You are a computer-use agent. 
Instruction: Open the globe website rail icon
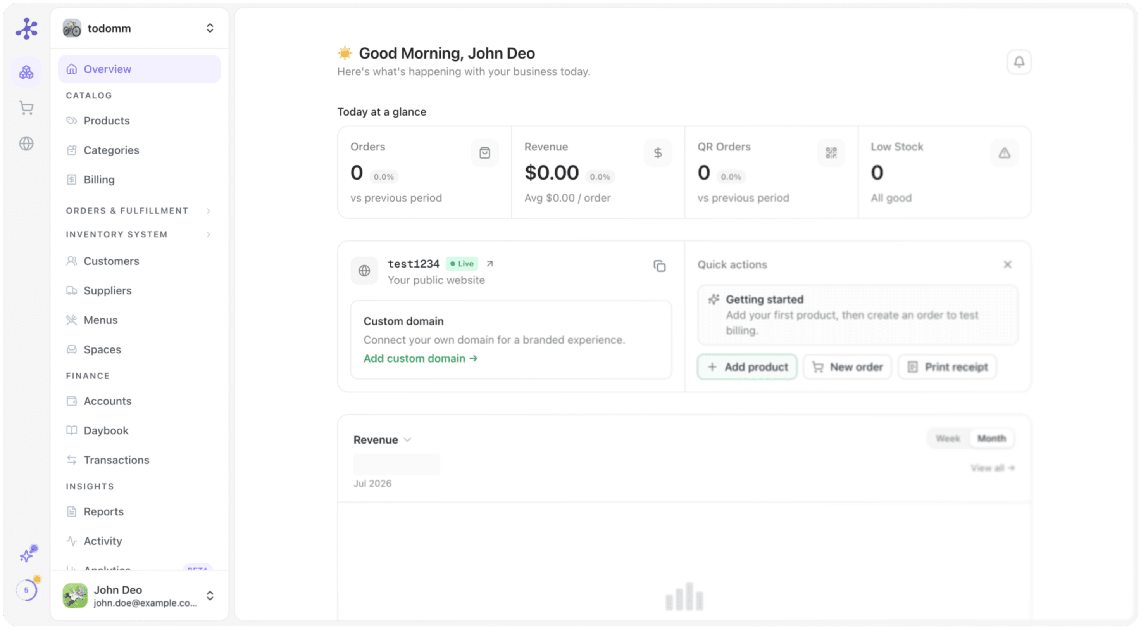(27, 143)
